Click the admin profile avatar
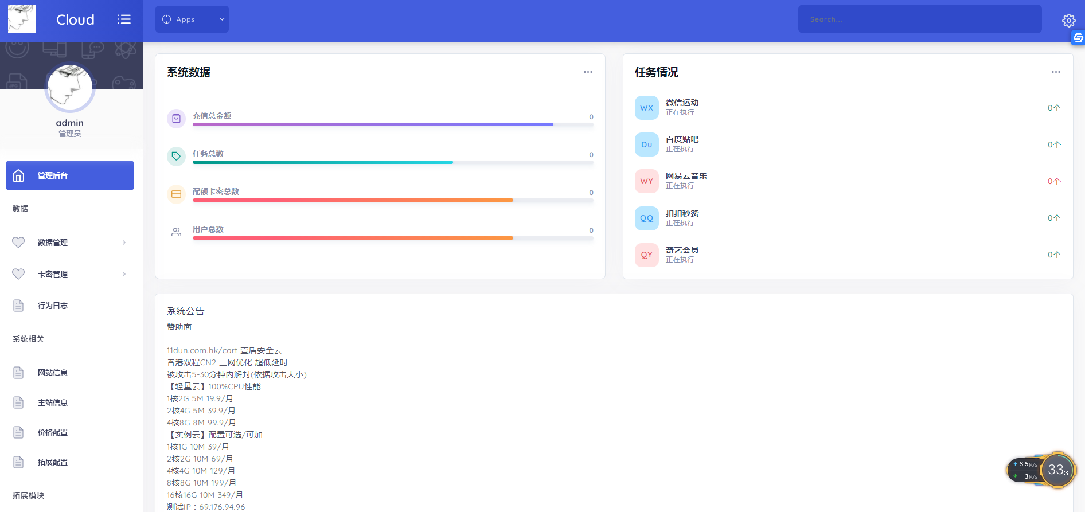 (x=70, y=87)
